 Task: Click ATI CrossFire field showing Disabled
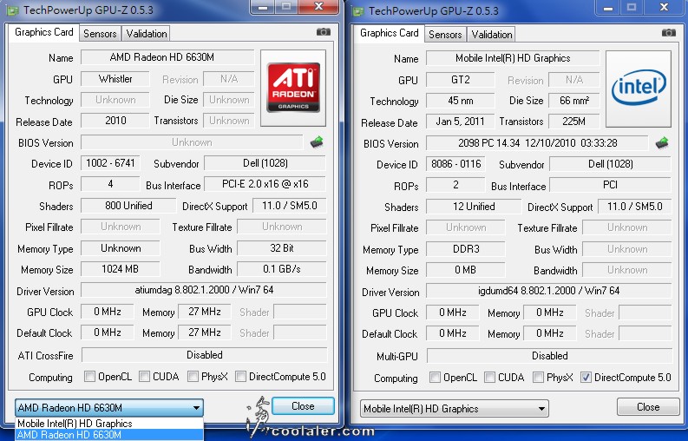click(205, 355)
